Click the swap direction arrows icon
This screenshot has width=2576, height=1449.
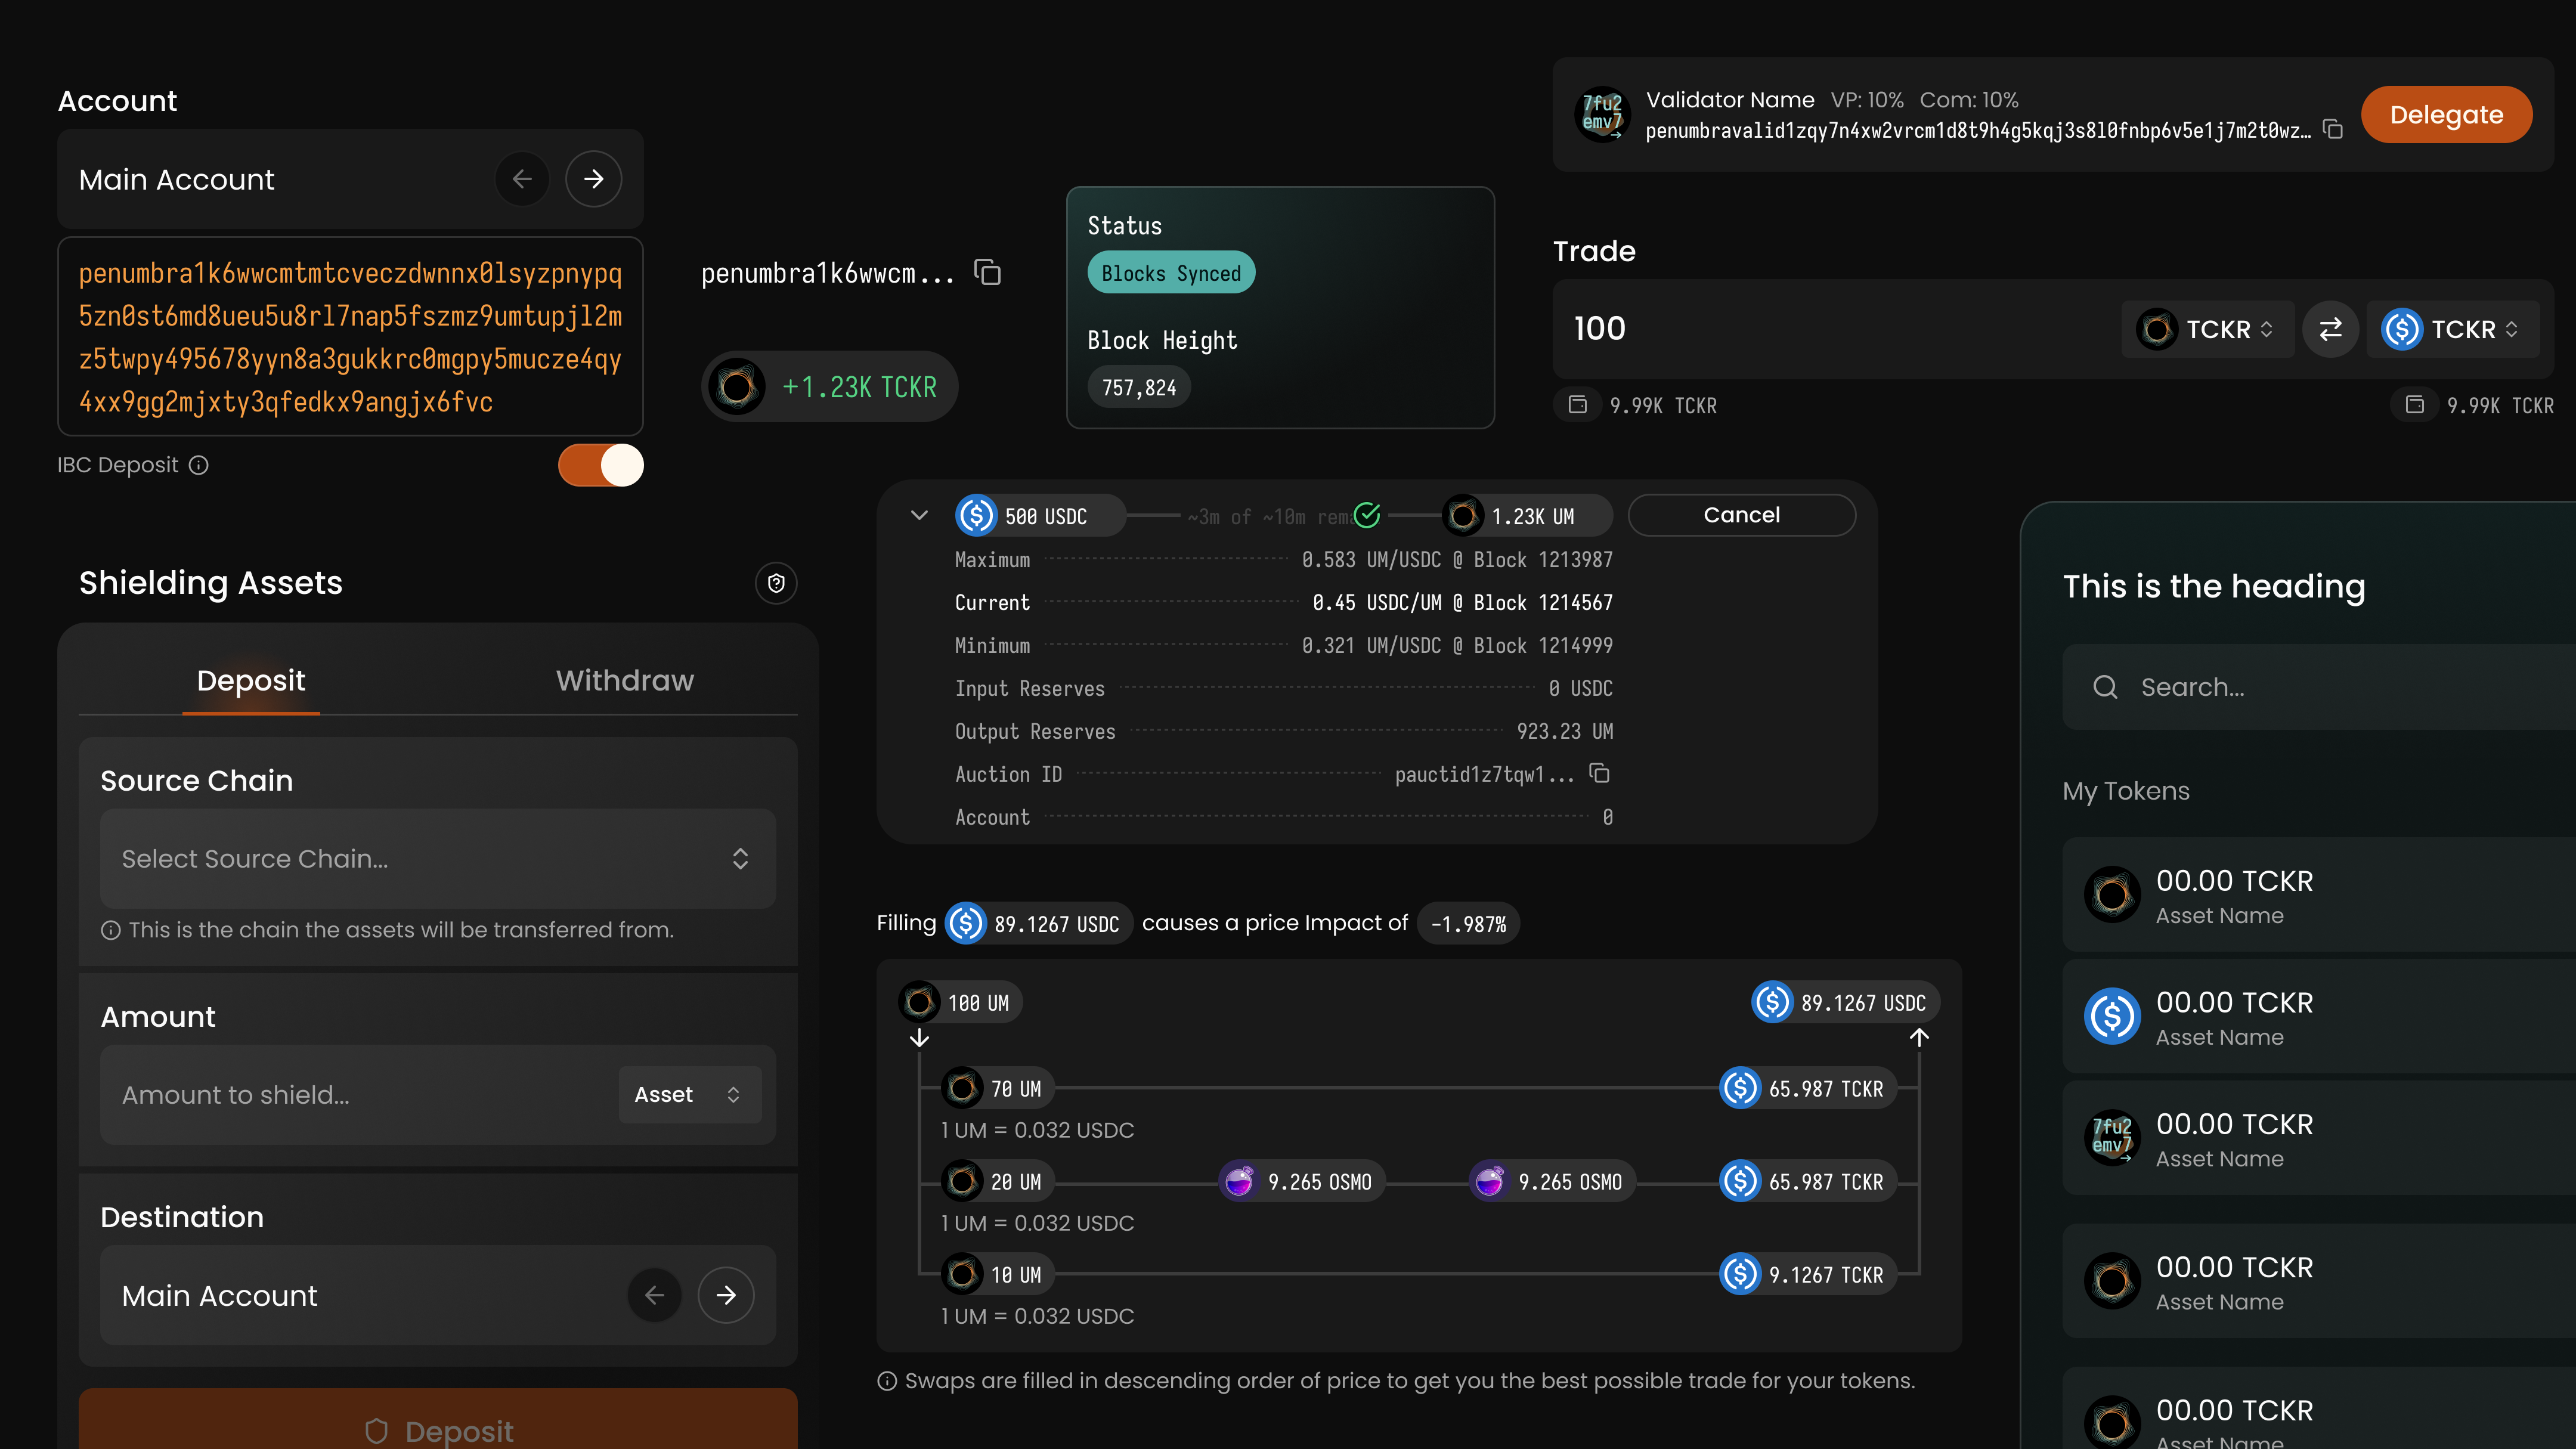[x=2330, y=329]
